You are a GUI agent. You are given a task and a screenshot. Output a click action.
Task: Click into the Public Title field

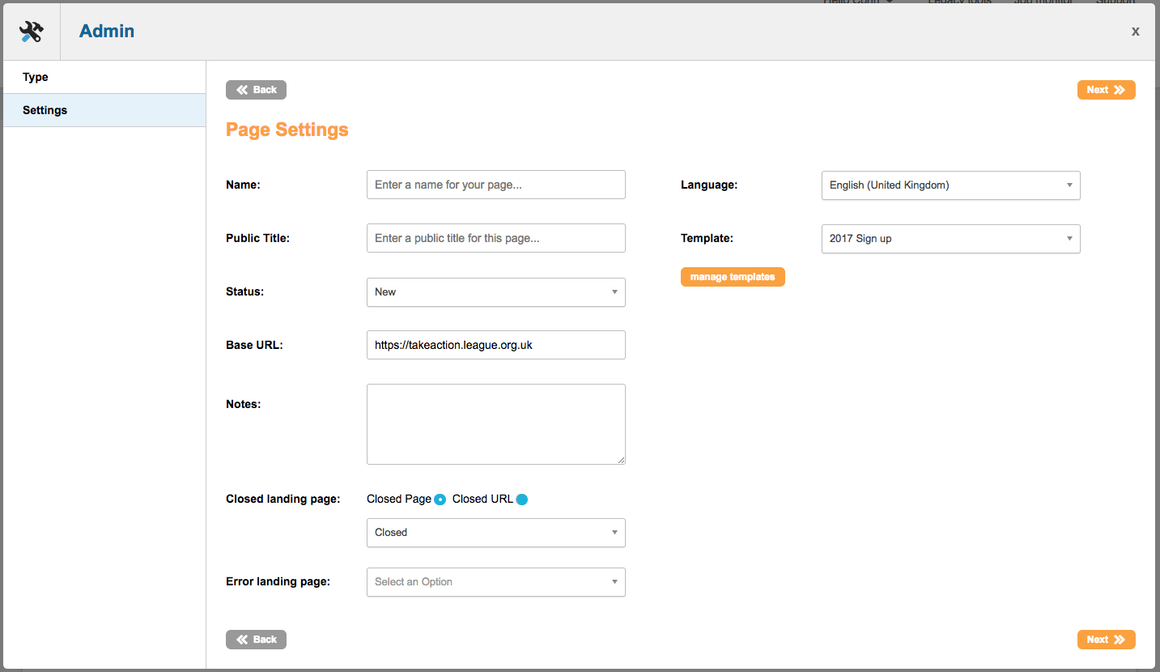click(495, 238)
